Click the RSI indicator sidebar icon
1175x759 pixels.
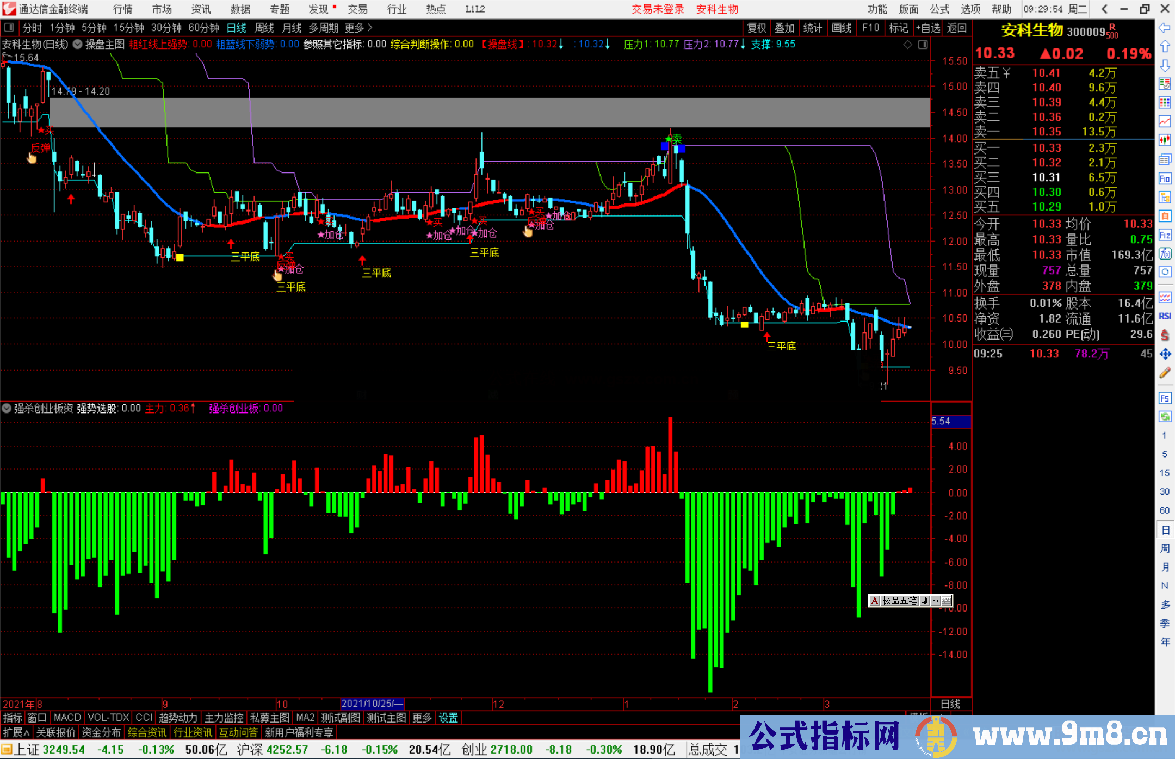point(1165,316)
